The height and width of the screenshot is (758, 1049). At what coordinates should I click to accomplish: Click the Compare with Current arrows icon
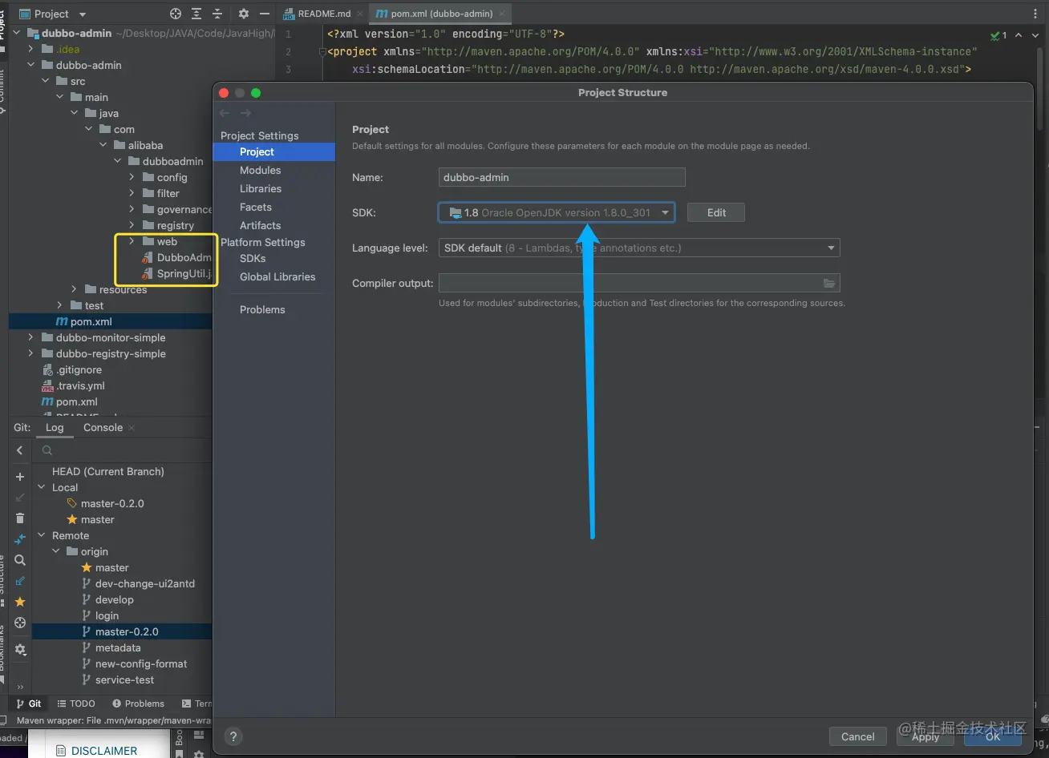[20, 539]
